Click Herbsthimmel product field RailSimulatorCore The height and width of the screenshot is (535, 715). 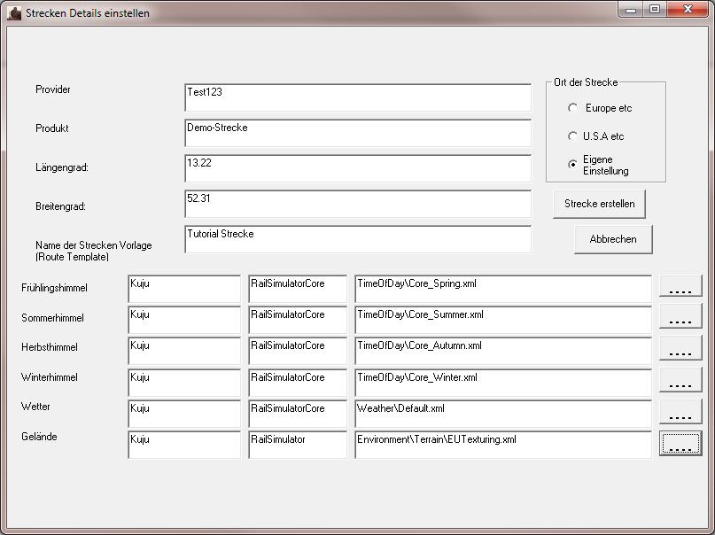pyautogui.click(x=298, y=351)
